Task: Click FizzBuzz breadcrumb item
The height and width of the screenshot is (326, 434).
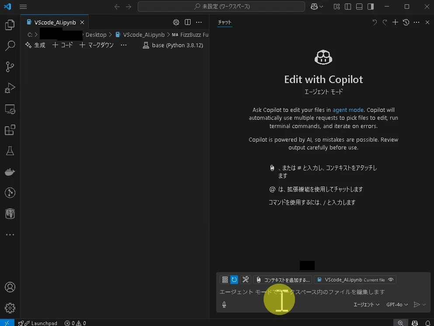Action: [190, 35]
